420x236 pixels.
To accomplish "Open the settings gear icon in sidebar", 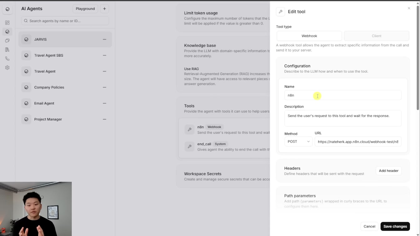I will (7, 68).
